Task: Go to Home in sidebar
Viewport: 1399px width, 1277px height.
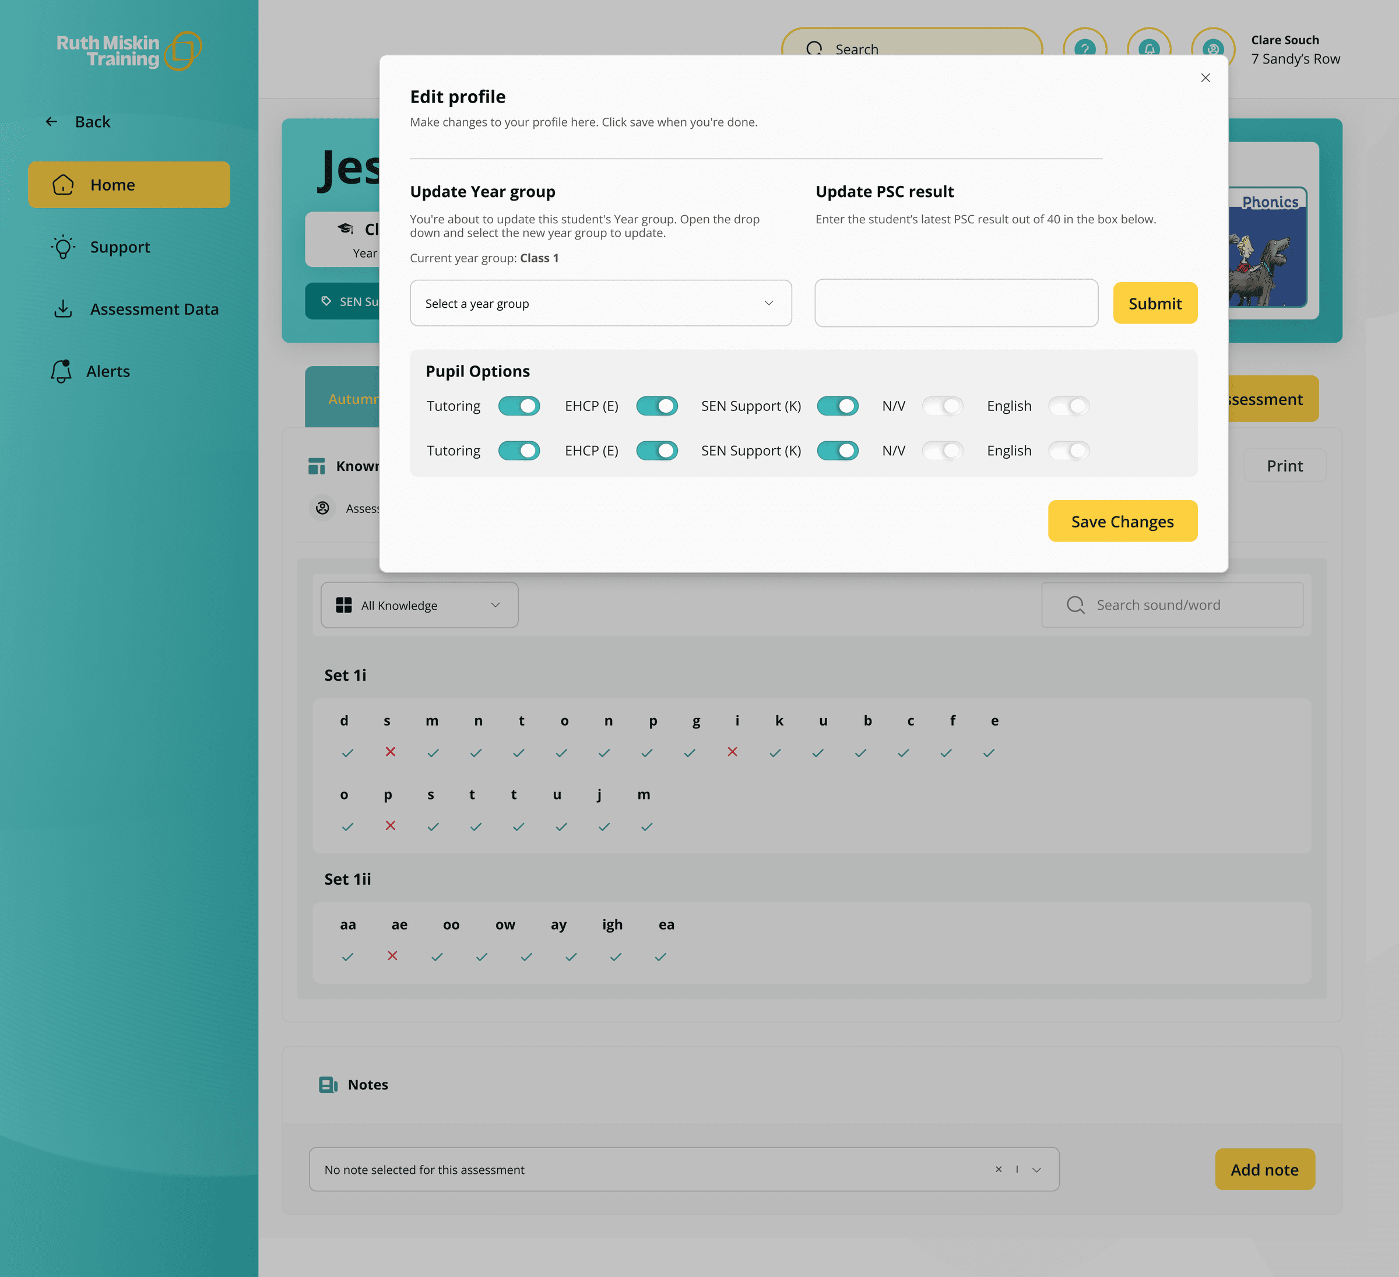Action: point(129,185)
